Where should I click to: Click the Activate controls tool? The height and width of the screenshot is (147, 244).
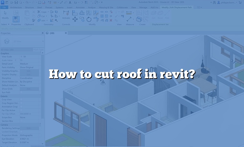(66, 15)
